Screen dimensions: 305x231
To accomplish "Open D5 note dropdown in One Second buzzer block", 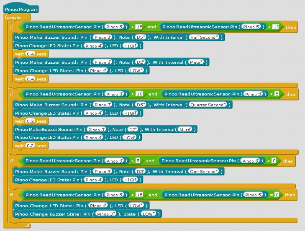I will [140, 171].
